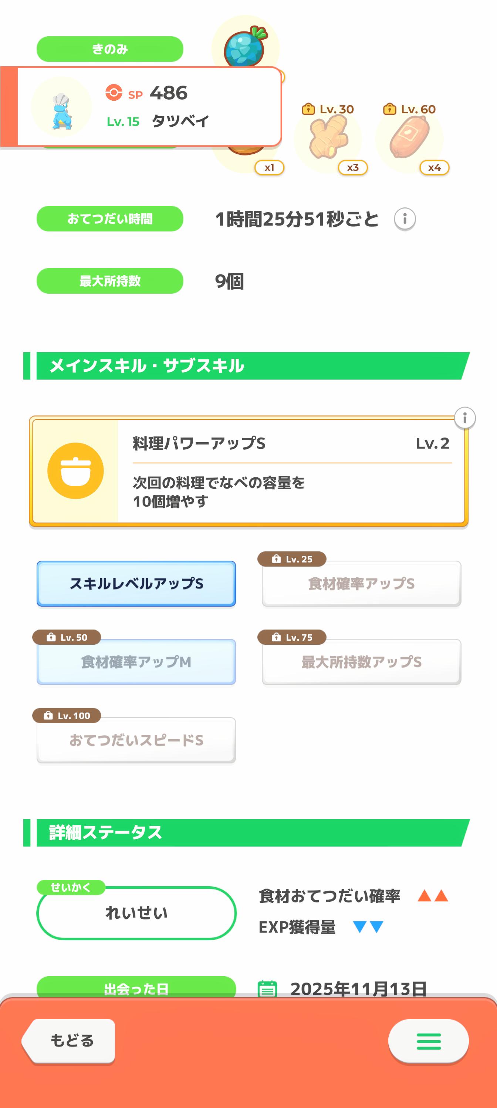Tap the info icon on main skill card

coord(464,418)
